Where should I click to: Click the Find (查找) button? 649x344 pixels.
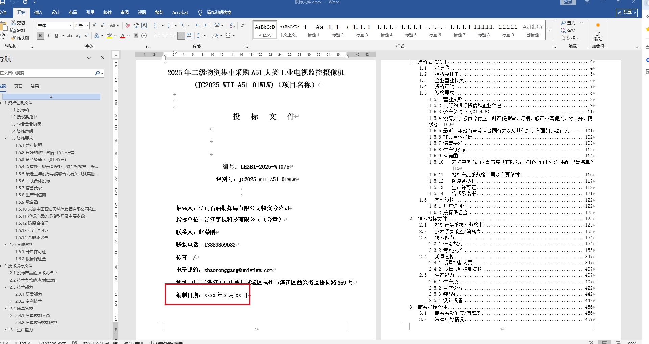569,23
